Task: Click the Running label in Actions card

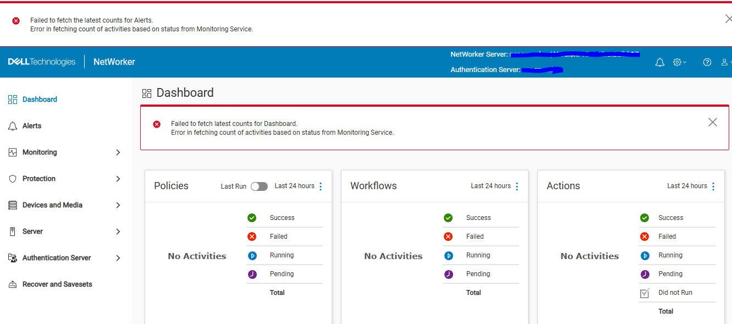Action: 670,255
